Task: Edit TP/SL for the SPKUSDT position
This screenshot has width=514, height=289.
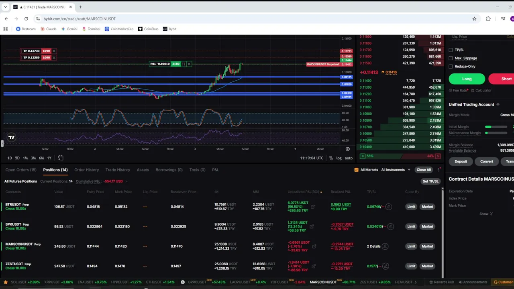Action: [390, 226]
